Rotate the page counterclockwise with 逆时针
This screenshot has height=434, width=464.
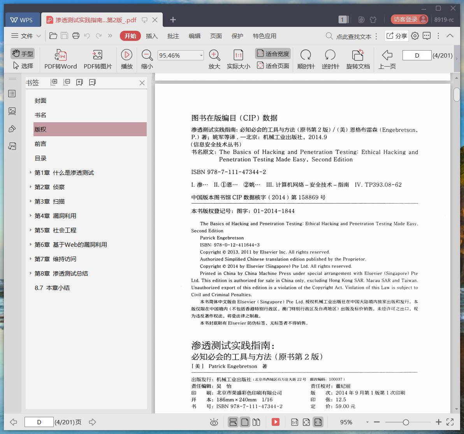[330, 60]
